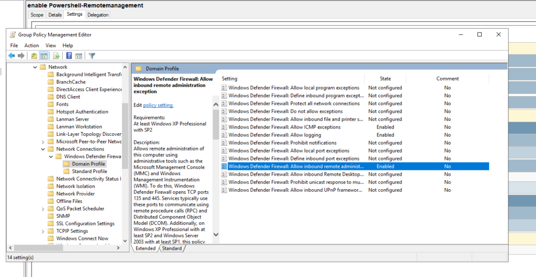Image resolution: width=536 pixels, height=277 pixels.
Task: Click policy icon beside Allow logging
Action: (224, 135)
